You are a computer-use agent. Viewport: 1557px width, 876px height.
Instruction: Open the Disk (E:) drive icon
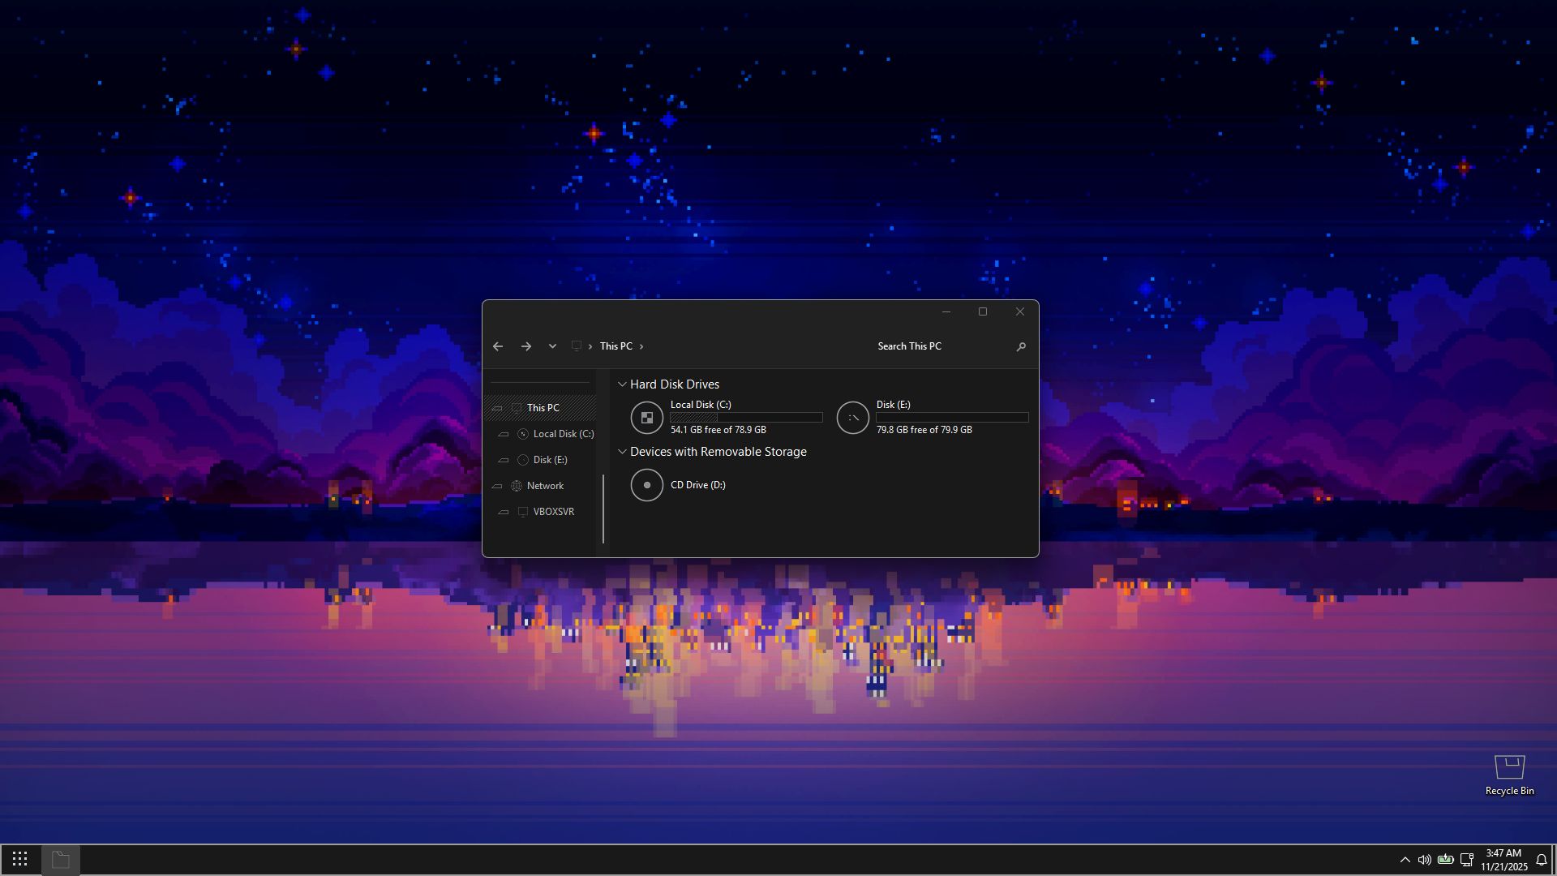[852, 418]
